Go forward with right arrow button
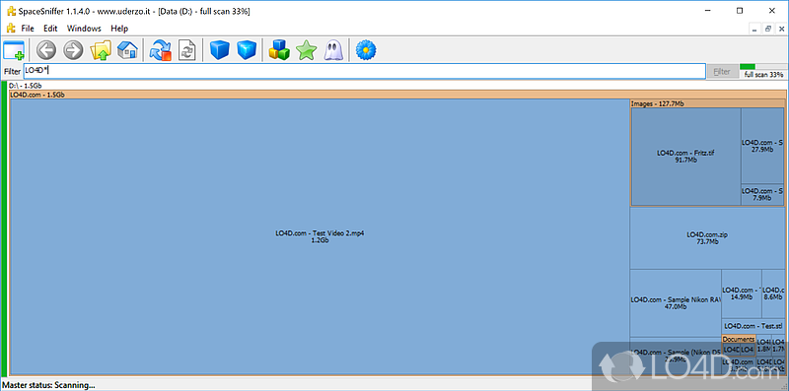Image resolution: width=789 pixels, height=391 pixels. [x=73, y=50]
